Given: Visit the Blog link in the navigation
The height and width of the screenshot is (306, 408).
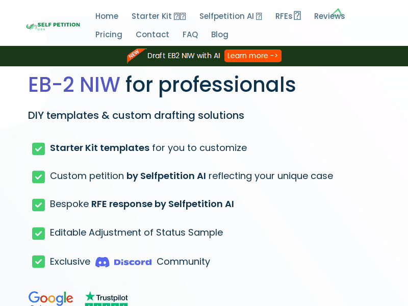Looking at the screenshot, I should pyautogui.click(x=220, y=35).
